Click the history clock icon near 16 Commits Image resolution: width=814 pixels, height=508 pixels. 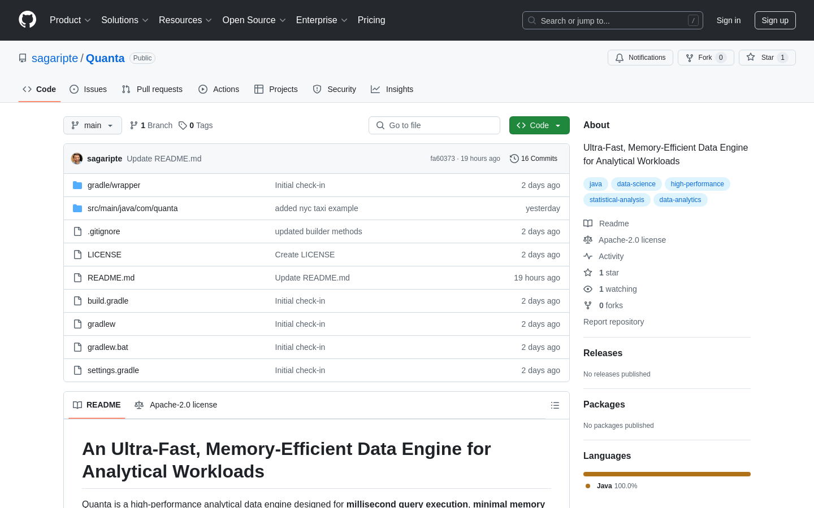pyautogui.click(x=514, y=159)
